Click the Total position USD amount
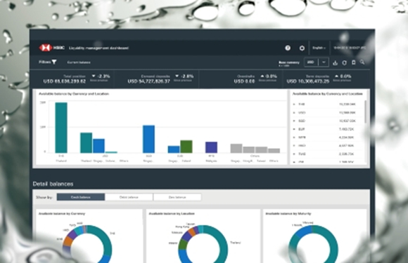The height and width of the screenshot is (263, 408). [x=64, y=81]
